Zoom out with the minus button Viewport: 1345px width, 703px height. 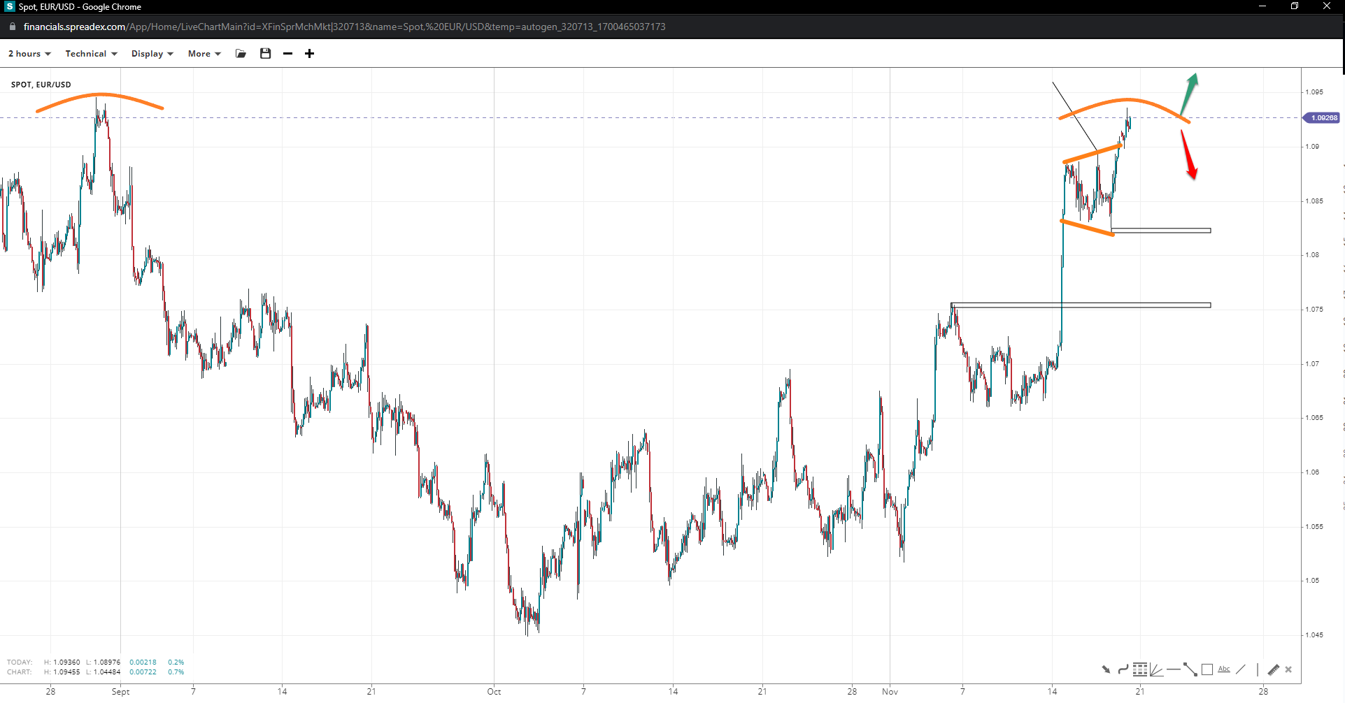coord(287,54)
